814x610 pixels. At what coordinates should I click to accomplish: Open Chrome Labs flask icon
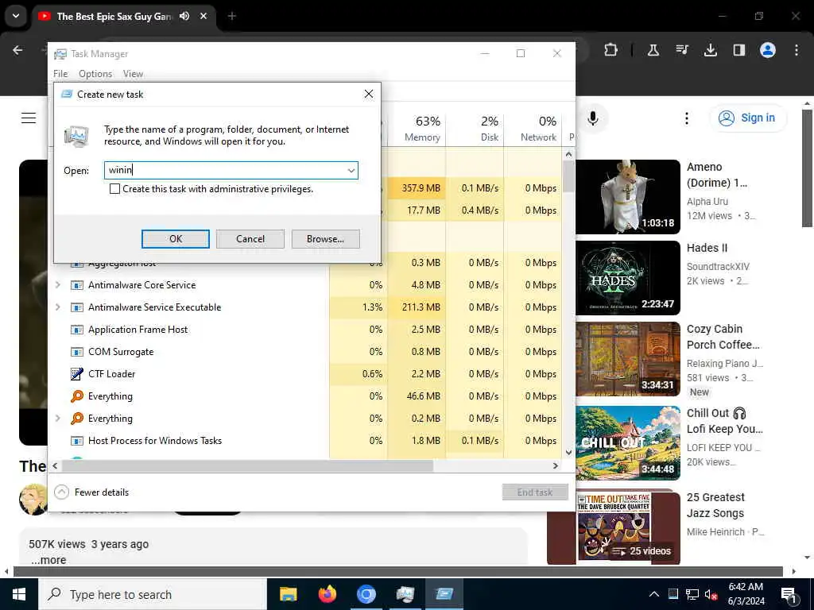[x=653, y=50]
